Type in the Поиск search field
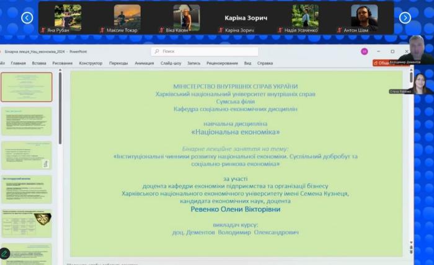The image size is (434, 265). click(205, 51)
